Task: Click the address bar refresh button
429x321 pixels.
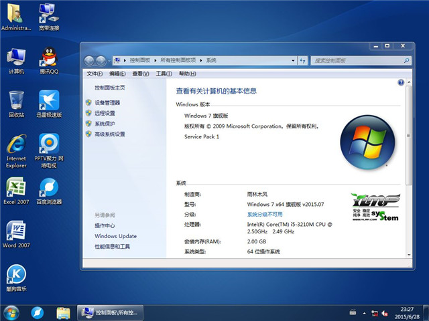Action: (302, 61)
